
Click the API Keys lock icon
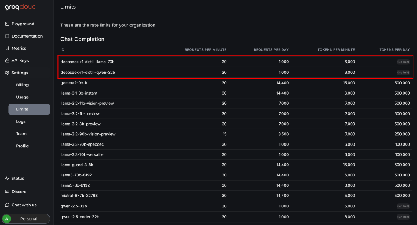[7, 61]
